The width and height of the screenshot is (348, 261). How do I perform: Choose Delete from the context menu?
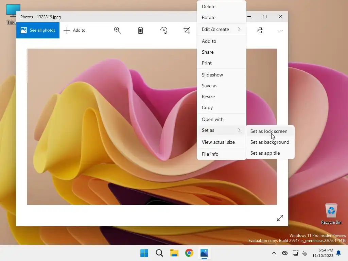click(221, 7)
